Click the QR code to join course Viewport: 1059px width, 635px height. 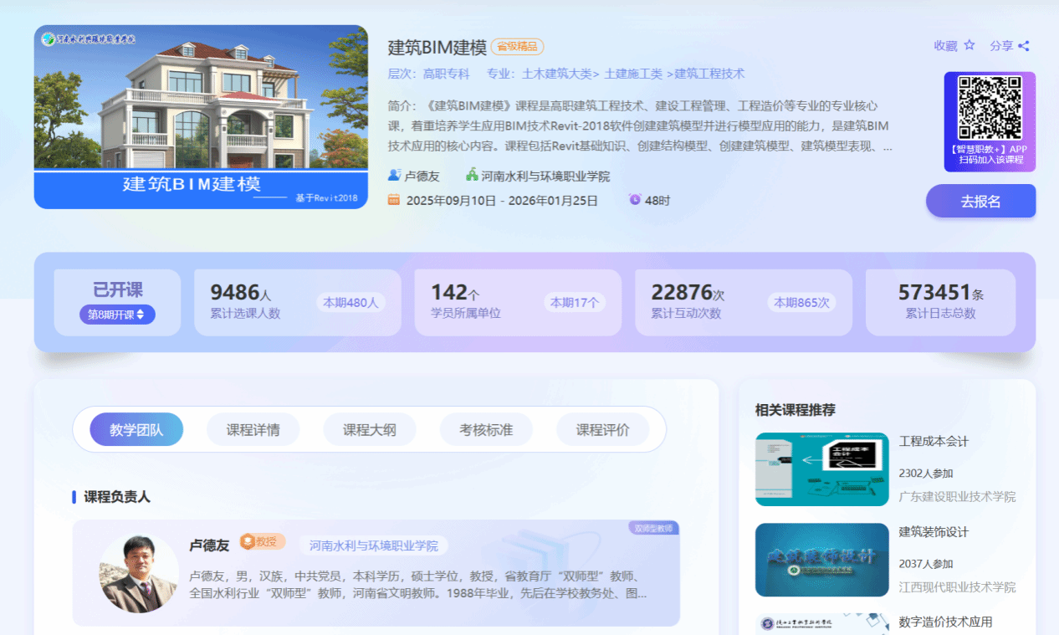[x=990, y=108]
